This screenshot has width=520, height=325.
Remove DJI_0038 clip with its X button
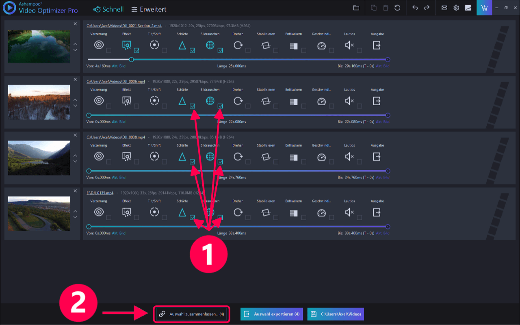(75, 135)
